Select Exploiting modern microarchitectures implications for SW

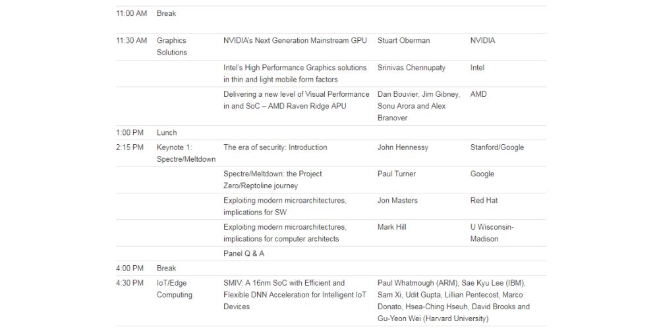point(285,206)
